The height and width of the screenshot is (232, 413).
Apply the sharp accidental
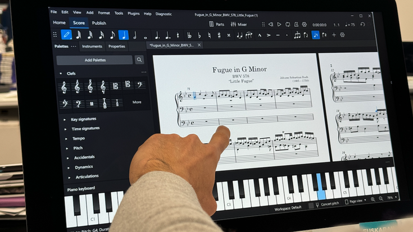click(x=219, y=35)
